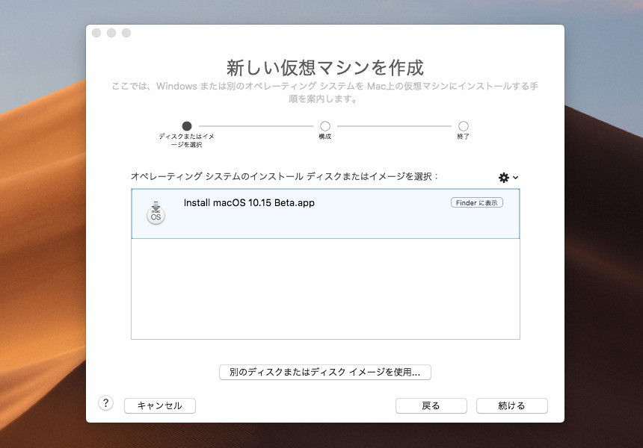Click the 'ディスクまたはイメージを選択' step indicator
The image size is (643, 448).
point(187,125)
